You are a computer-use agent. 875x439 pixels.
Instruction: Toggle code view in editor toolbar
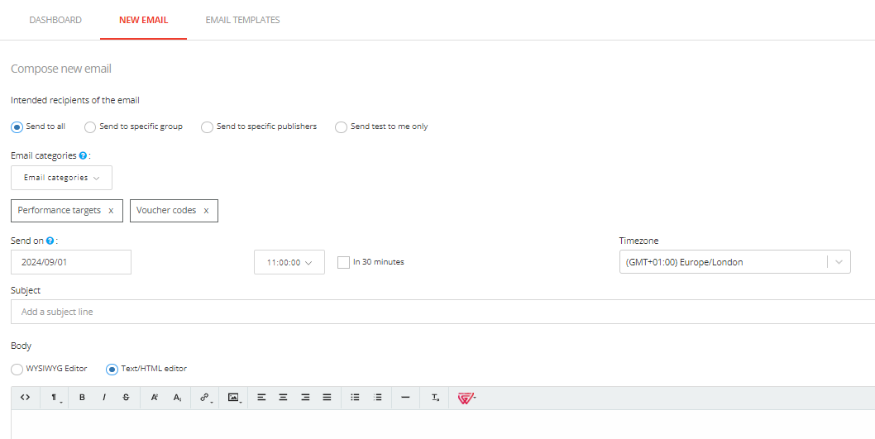pos(25,398)
